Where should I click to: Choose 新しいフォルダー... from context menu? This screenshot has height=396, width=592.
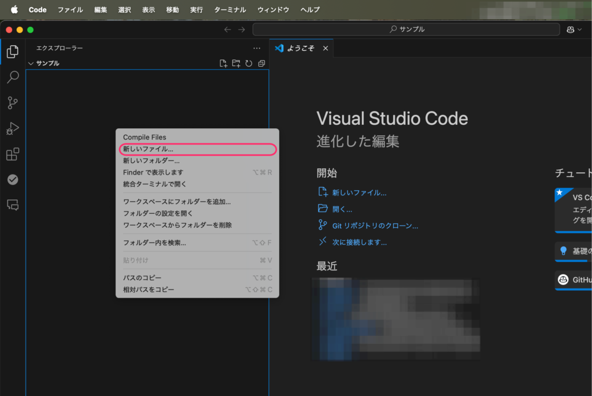click(151, 161)
